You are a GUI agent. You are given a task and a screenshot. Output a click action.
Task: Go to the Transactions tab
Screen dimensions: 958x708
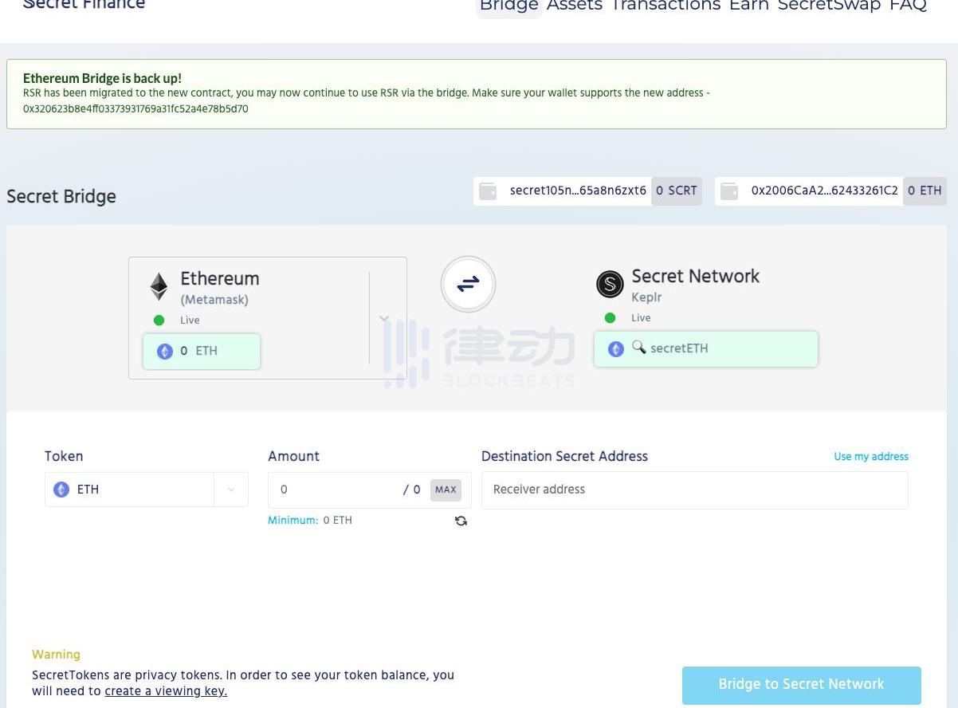tap(665, 6)
